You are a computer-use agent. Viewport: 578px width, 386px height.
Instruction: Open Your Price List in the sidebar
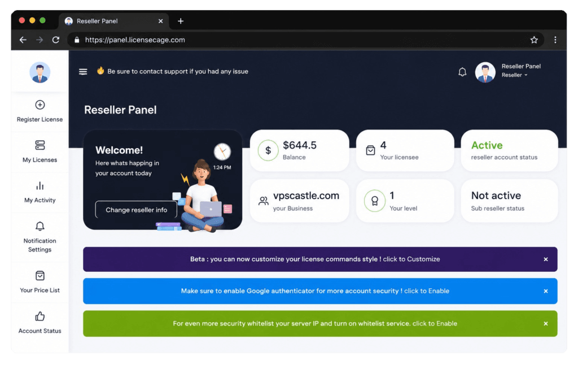tap(40, 283)
